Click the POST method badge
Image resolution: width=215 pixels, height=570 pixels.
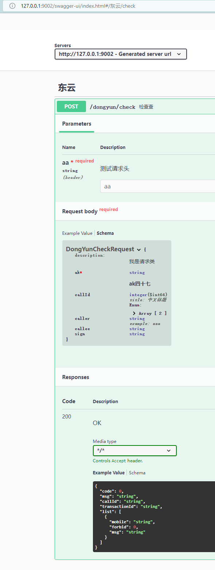pos(71,106)
